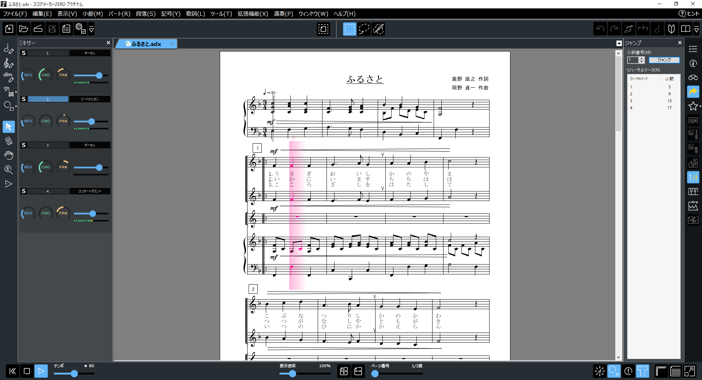Solo mixer track 4 concert grand

tap(24, 191)
